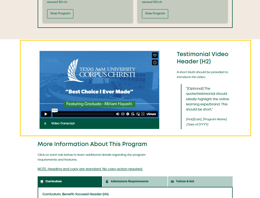Mute the video volume speaker icon

pos(118,114)
